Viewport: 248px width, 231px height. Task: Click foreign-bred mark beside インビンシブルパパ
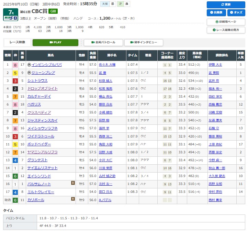tap(29, 65)
